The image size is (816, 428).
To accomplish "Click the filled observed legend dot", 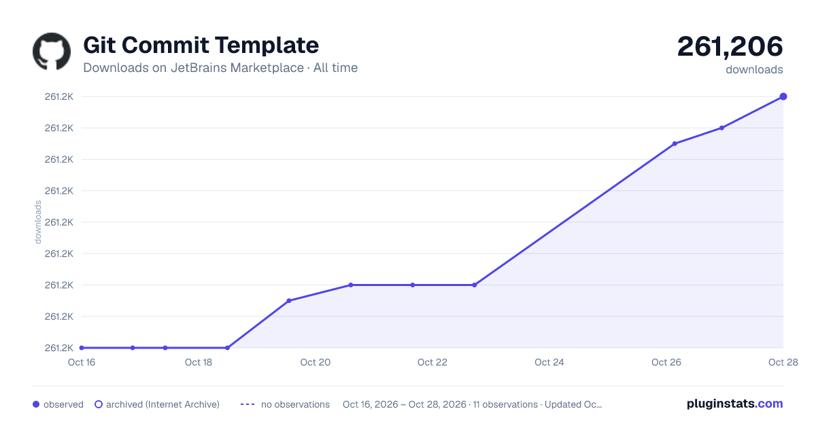I will pos(36,404).
